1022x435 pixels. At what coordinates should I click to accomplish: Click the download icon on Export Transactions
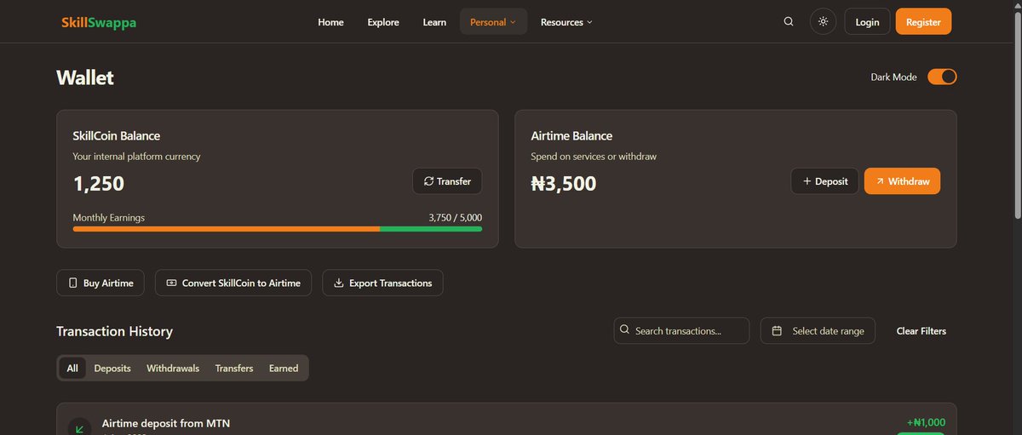338,283
